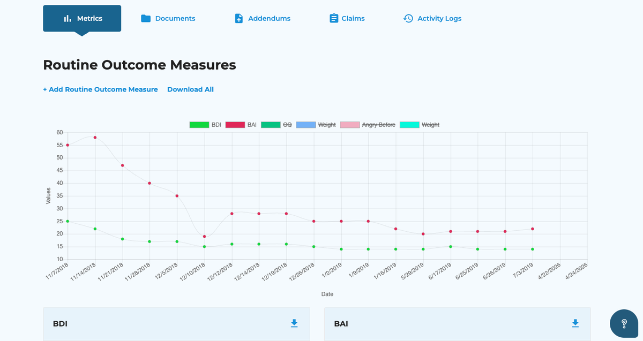
Task: Open the help question mark button
Action: click(x=624, y=324)
